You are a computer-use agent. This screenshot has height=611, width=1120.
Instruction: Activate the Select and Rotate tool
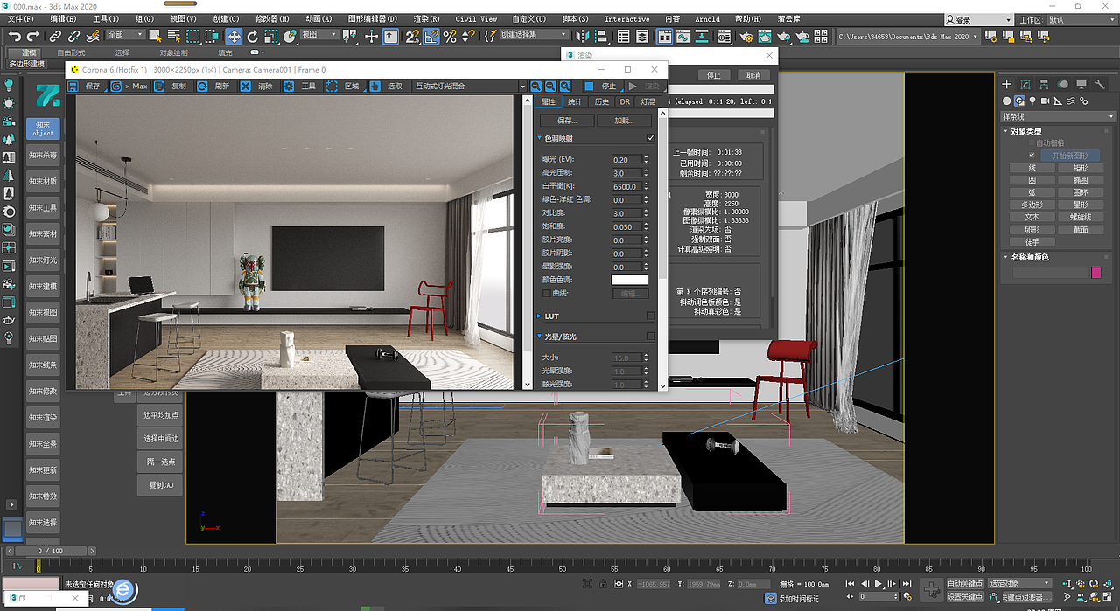(x=253, y=36)
